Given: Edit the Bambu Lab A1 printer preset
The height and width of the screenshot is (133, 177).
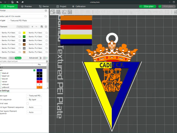Looking at the screenshot, I should pyautogui.click(x=46, y=16).
